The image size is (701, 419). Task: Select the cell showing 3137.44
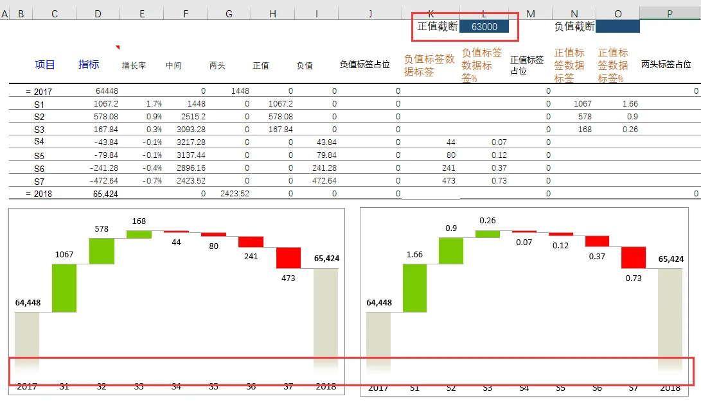[x=191, y=155]
